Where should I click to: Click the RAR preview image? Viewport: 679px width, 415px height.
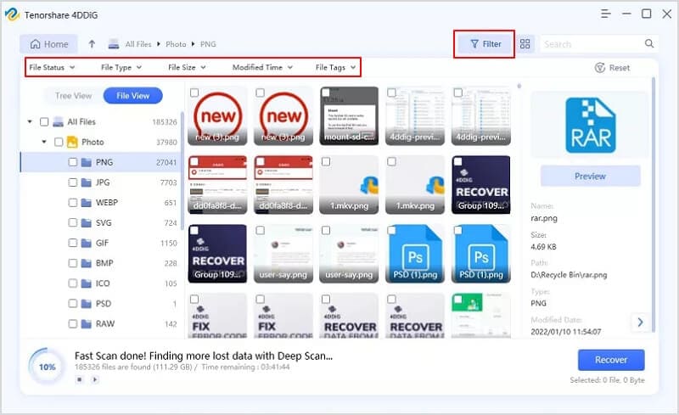coord(590,126)
